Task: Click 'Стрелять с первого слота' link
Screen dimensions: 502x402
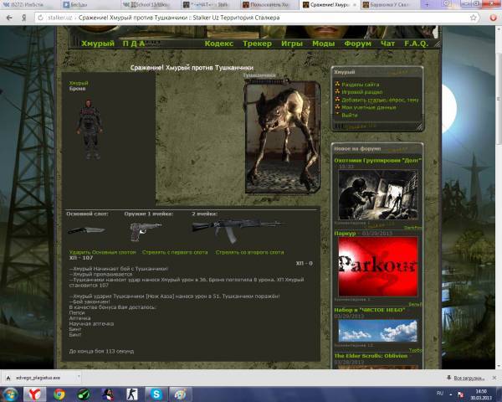Action: pos(175,252)
